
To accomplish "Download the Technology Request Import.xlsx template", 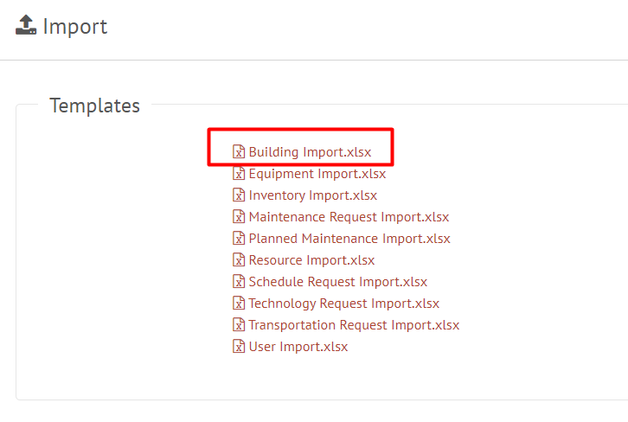I will click(x=344, y=304).
